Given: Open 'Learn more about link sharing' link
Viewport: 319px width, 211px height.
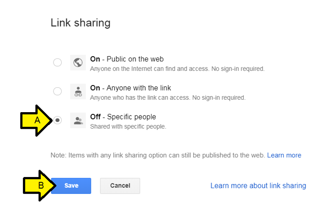Looking at the screenshot, I should click(258, 186).
